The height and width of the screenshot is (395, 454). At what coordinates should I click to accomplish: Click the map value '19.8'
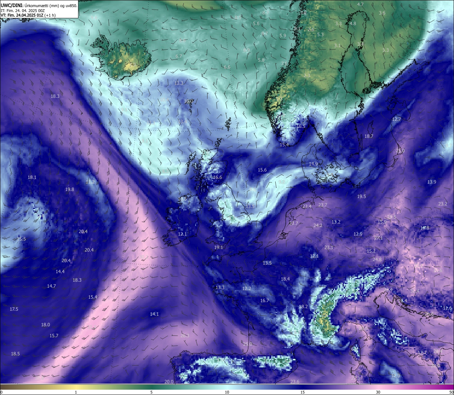[x=70, y=190]
